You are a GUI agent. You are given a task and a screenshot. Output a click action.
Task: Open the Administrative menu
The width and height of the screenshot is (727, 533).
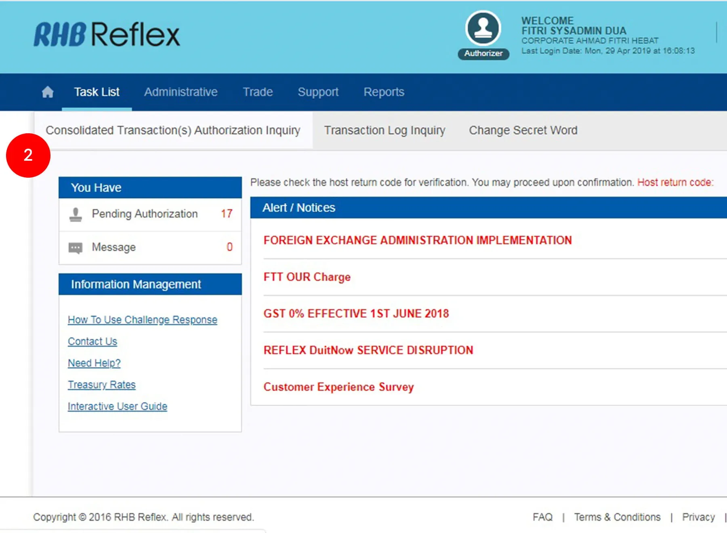tap(181, 92)
